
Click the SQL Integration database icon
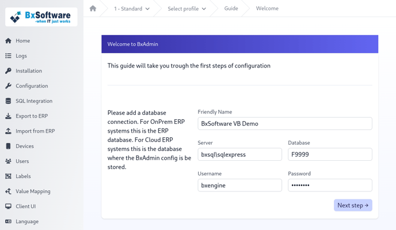tap(8, 101)
